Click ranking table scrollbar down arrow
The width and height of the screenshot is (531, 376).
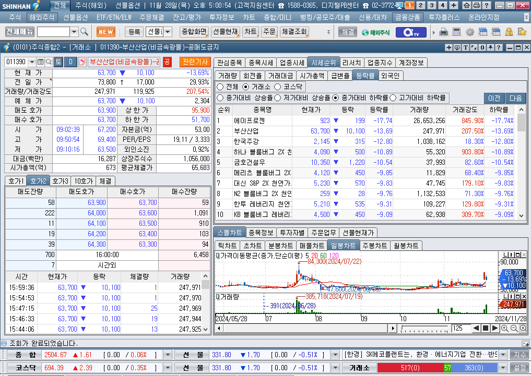click(521, 216)
